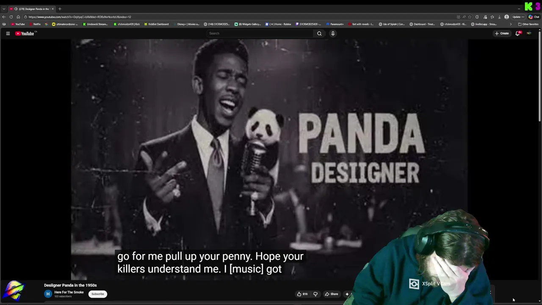Open the tab actions dropdown arrow

tap(4, 9)
